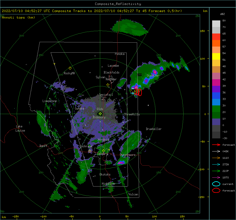Viewport: 236px width, 220px height.
Task: Click the Innisfail city label
Action: tap(106, 95)
